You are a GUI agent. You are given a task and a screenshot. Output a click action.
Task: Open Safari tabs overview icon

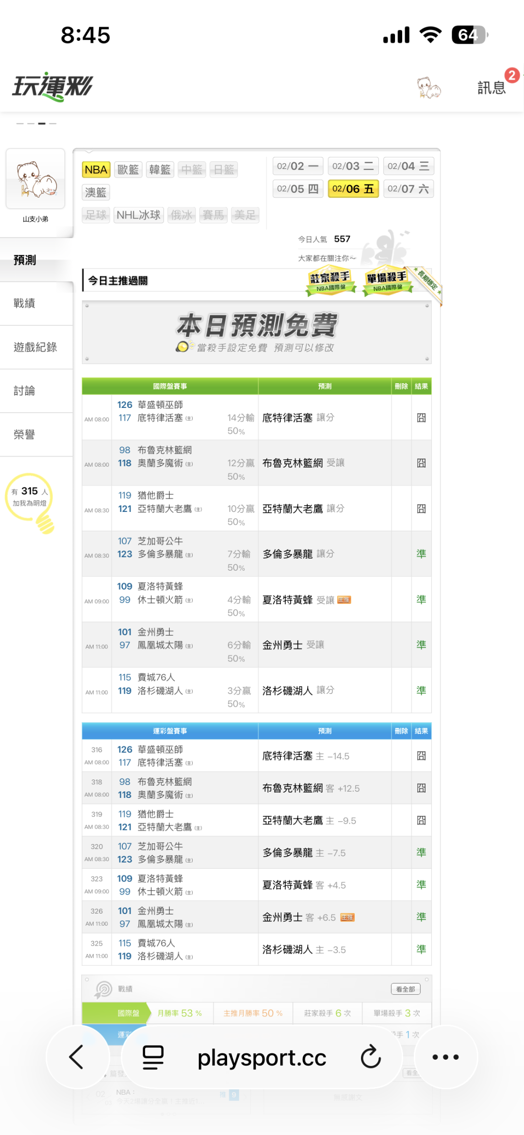(153, 1057)
